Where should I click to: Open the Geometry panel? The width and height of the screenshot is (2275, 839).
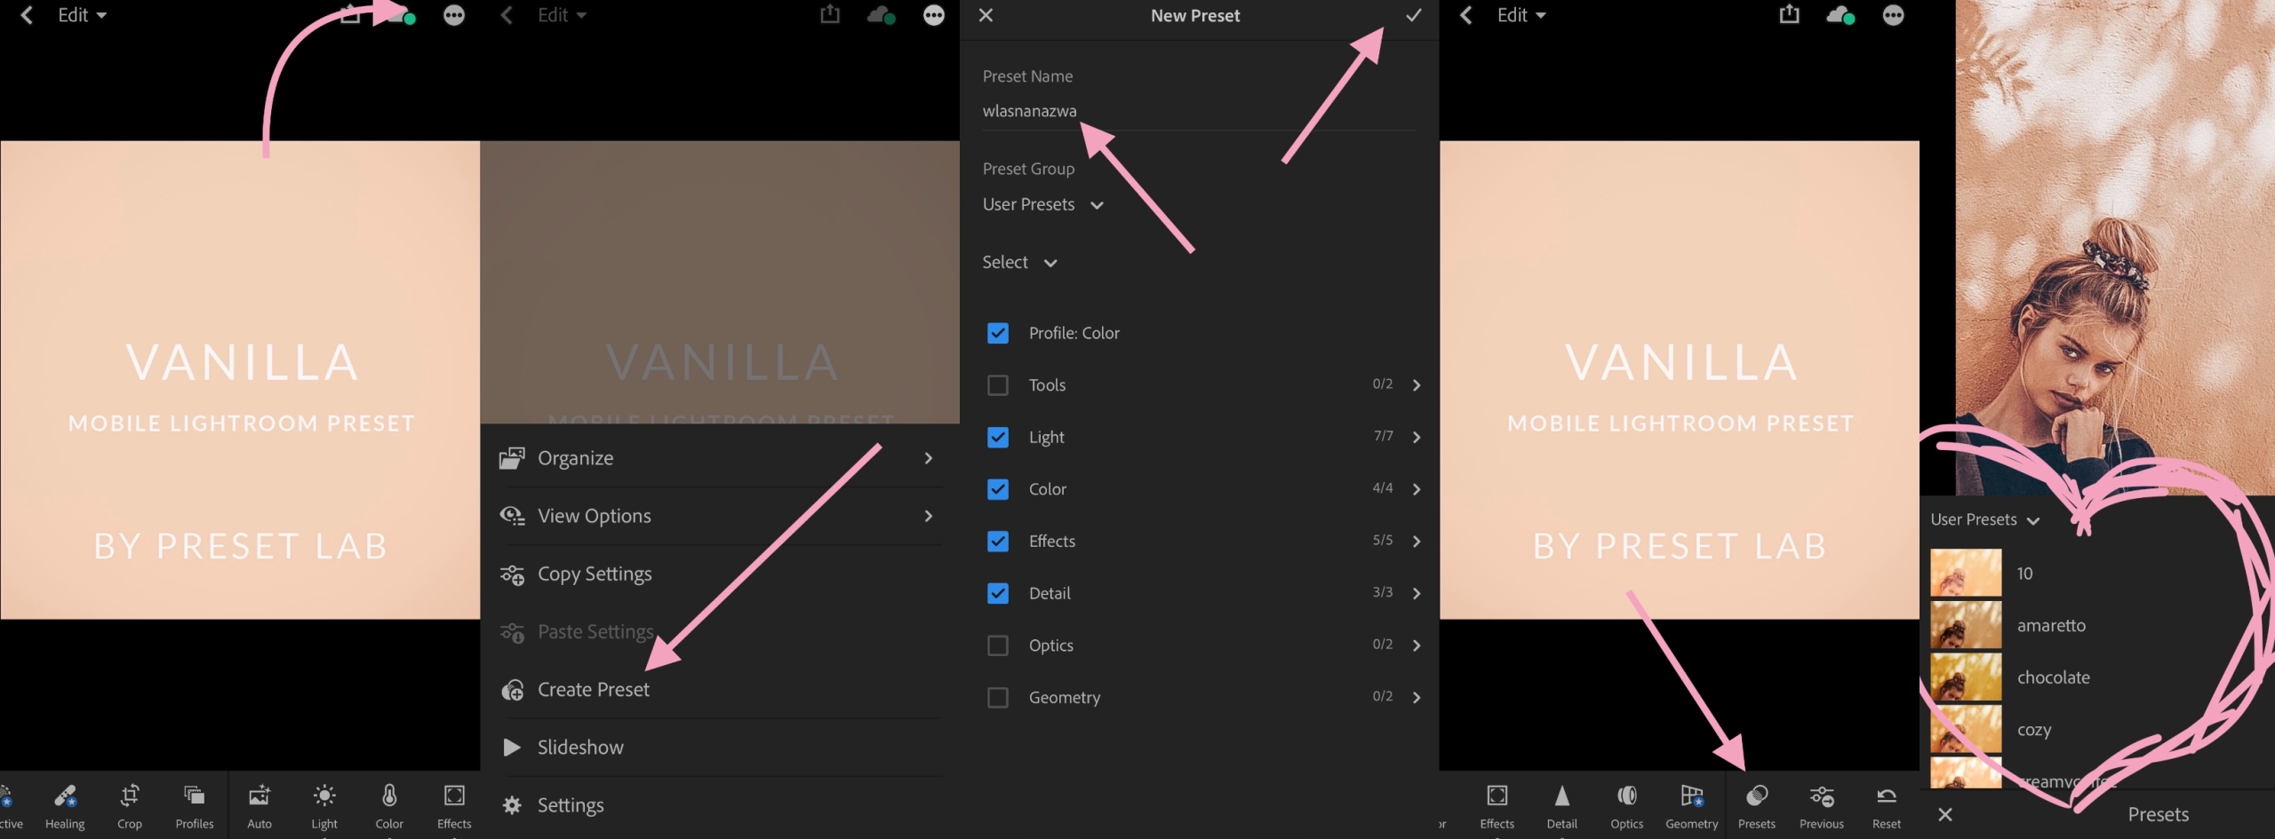[x=1692, y=803]
